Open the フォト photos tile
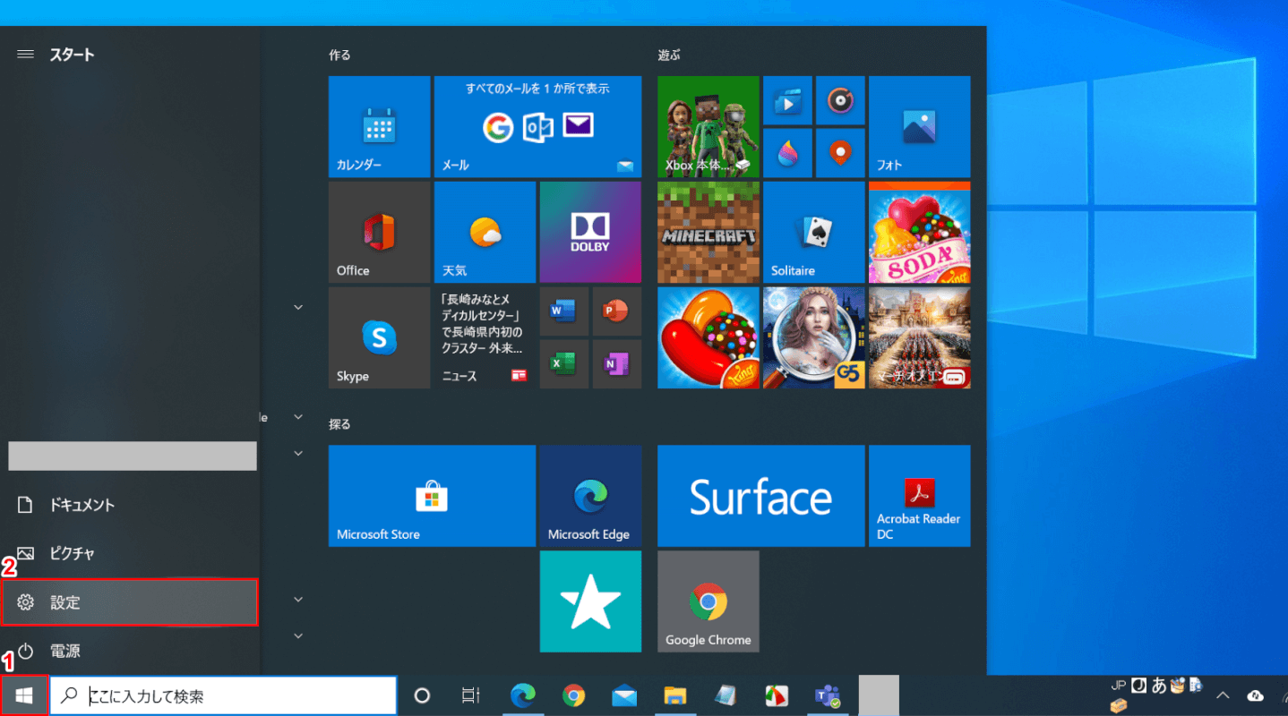 click(919, 126)
